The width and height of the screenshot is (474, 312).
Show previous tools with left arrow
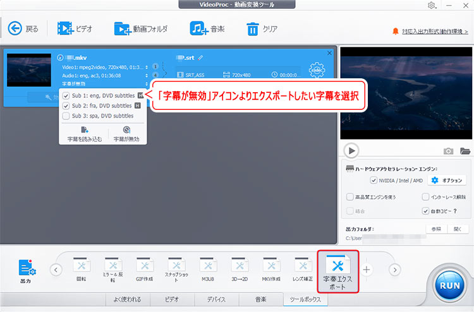click(56, 270)
